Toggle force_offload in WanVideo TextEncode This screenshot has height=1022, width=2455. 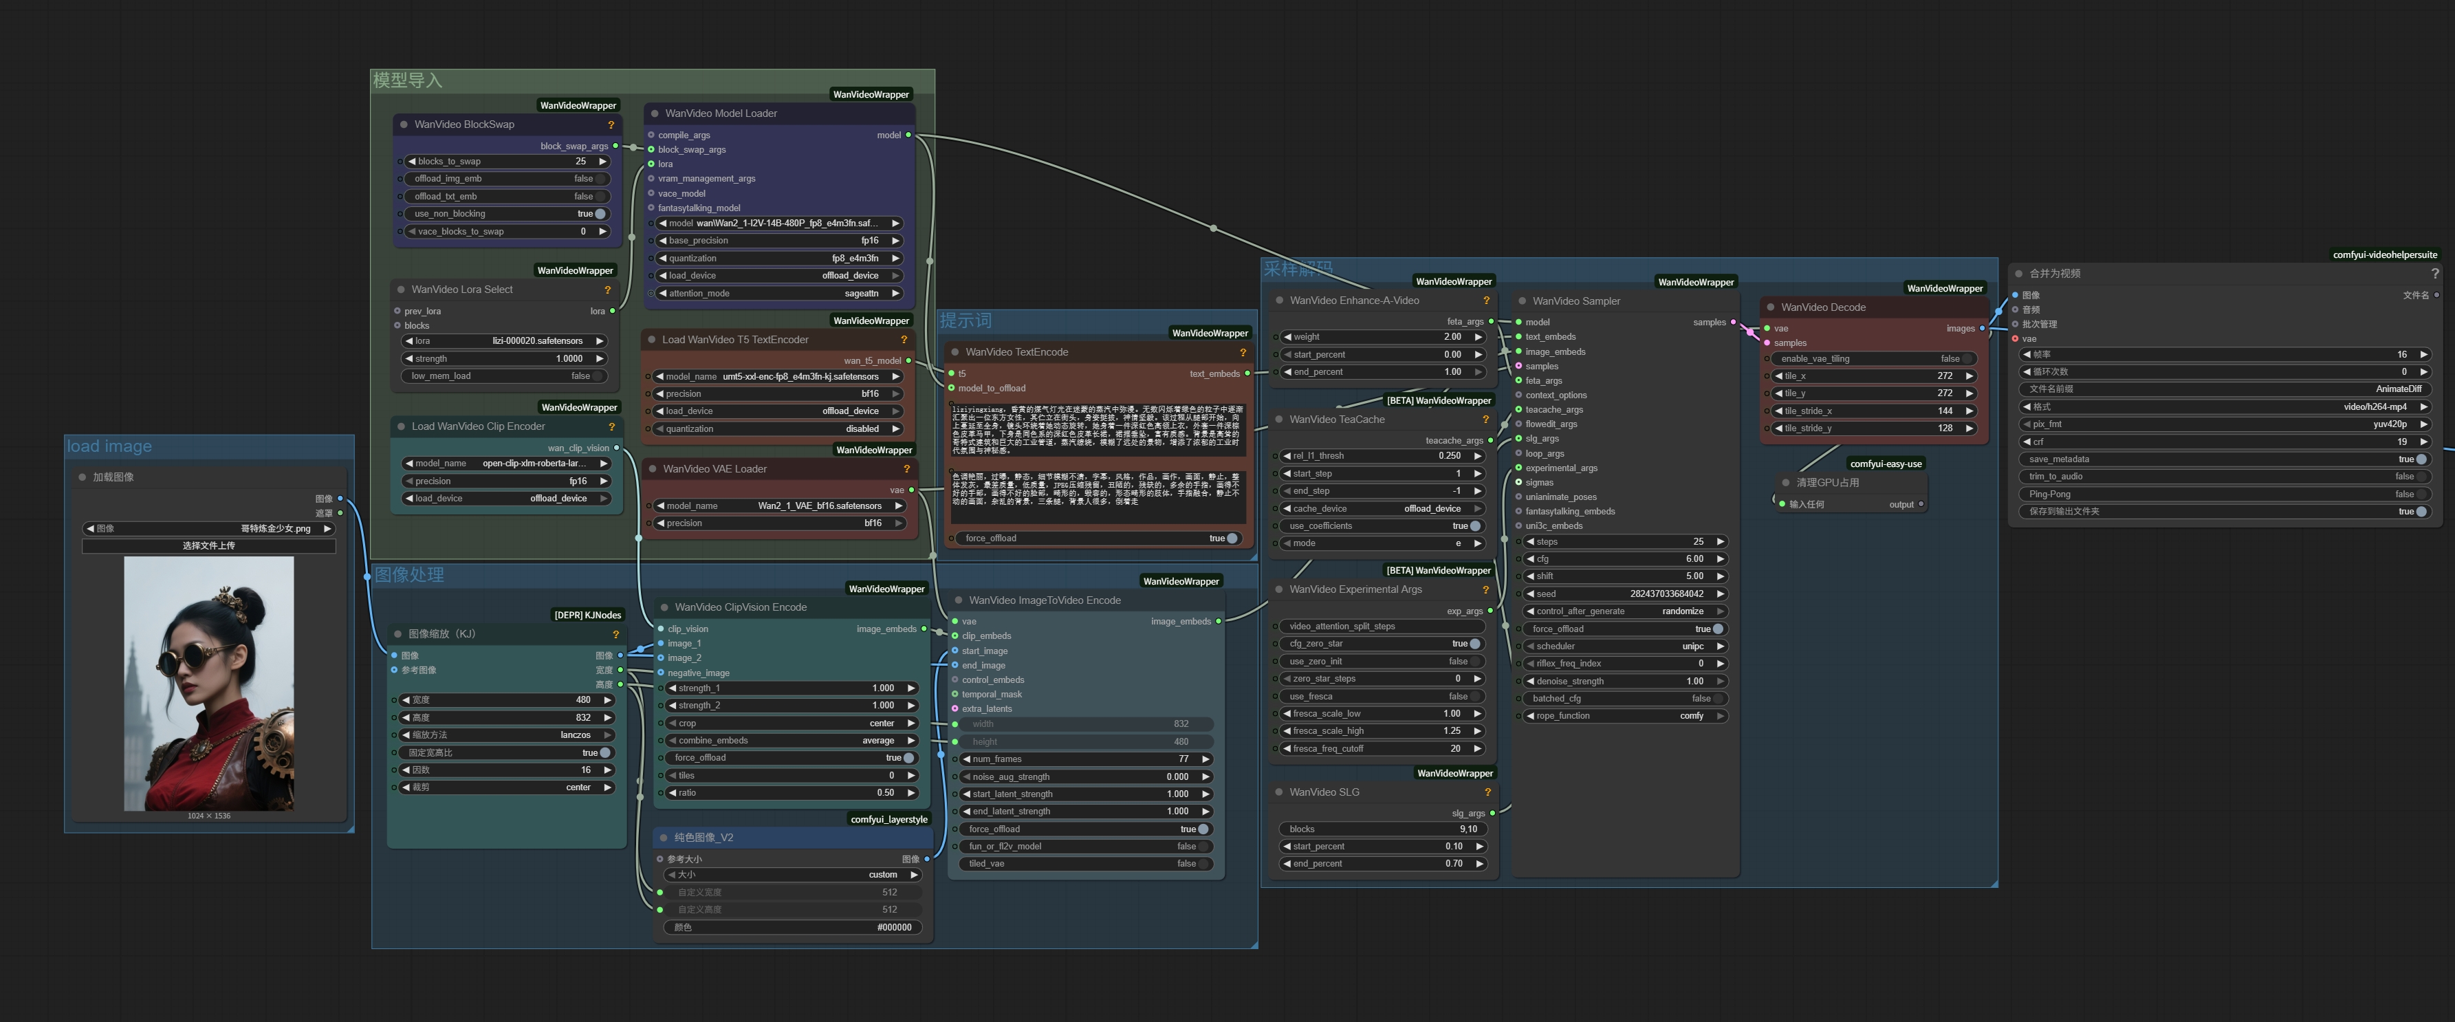[1232, 539]
